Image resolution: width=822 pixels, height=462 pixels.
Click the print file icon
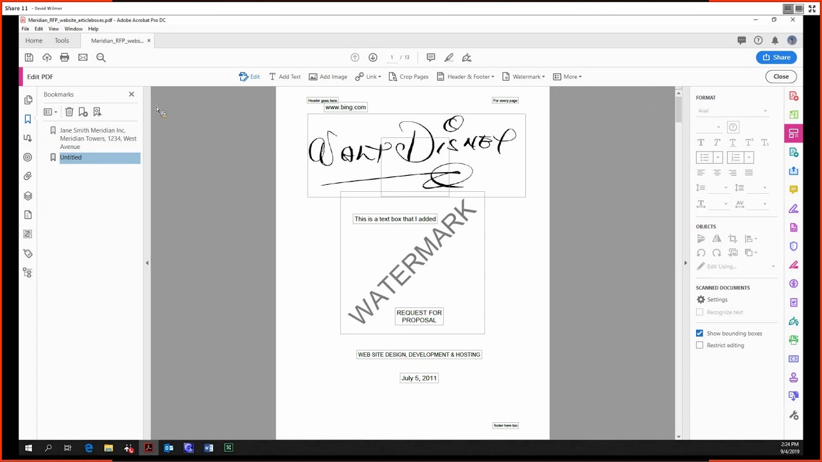(64, 57)
